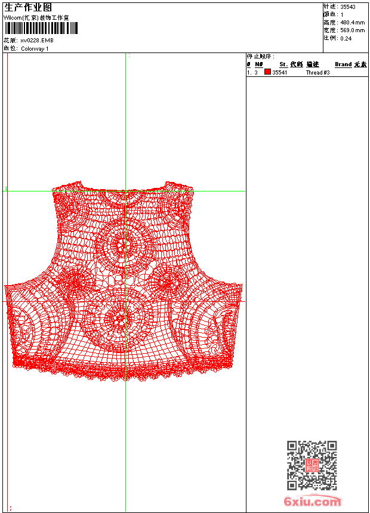Viewport: 370px width, 513px height.
Task: Click the scalloped bottom hem of the design
Action: click(125, 375)
